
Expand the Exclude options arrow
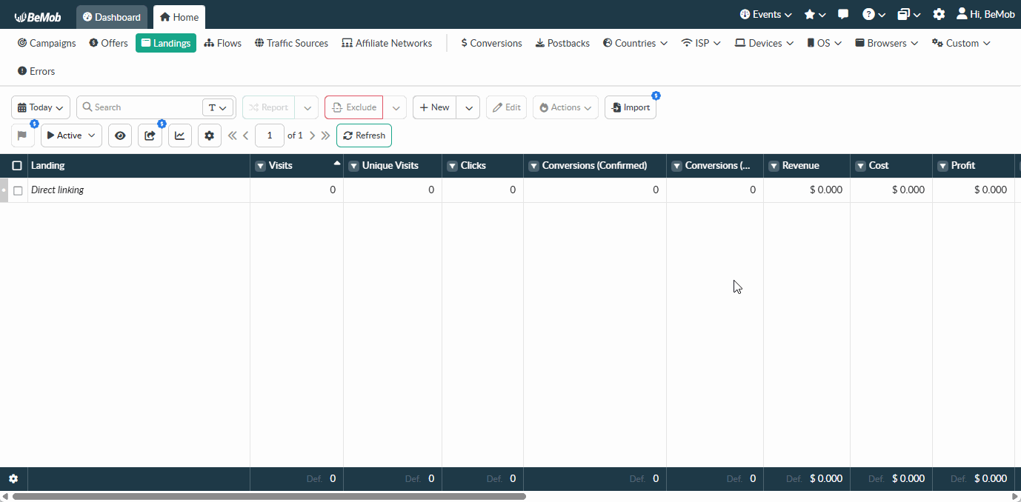396,107
